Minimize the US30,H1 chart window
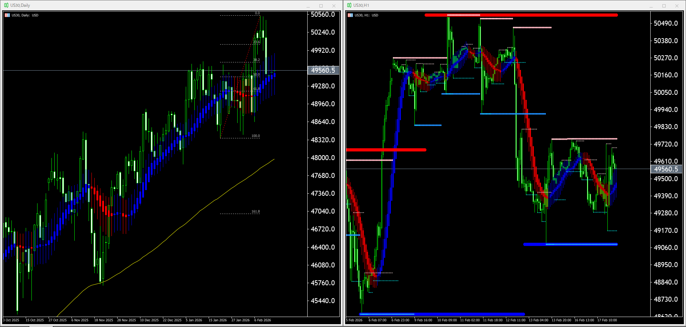This screenshot has width=686, height=327. point(651,6)
